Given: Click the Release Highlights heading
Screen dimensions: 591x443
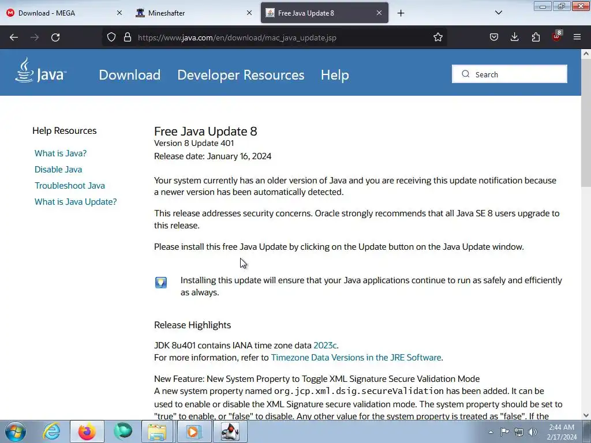Looking at the screenshot, I should 193,325.
